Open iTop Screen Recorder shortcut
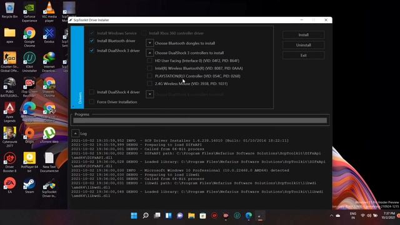The width and height of the screenshot is (400, 225). [29, 87]
